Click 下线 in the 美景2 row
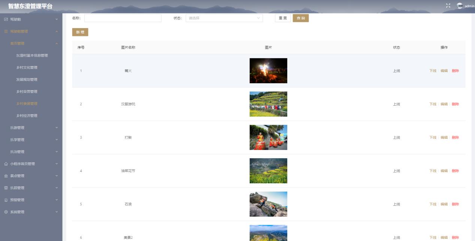475x241 pixels. click(x=433, y=238)
